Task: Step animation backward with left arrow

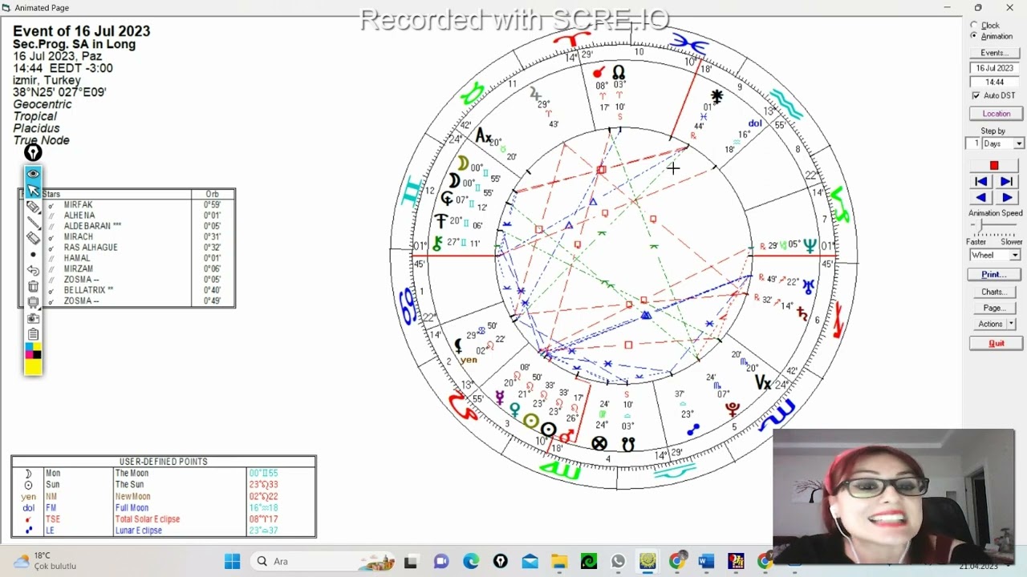Action: [980, 197]
